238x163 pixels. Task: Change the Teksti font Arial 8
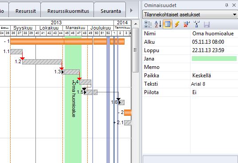click(x=214, y=84)
